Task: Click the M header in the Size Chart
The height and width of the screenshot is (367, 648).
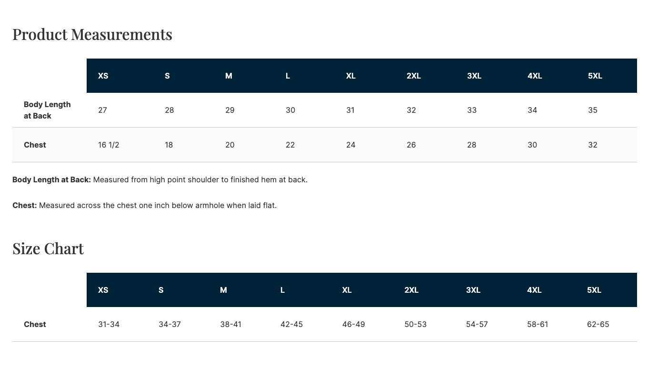Action: [223, 290]
